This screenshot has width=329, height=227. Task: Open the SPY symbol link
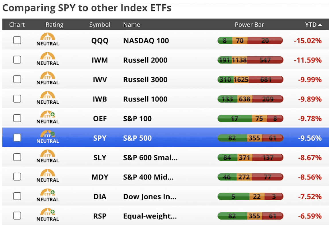click(x=100, y=138)
